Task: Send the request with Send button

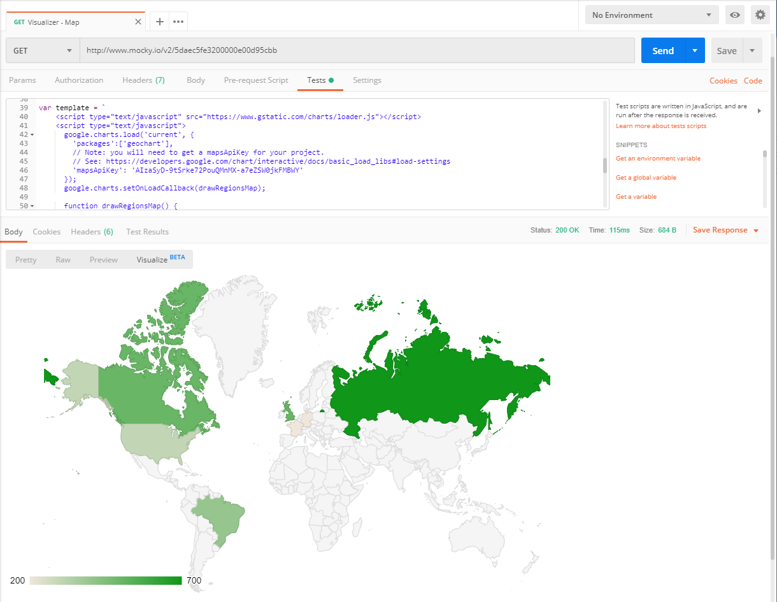Action: (x=663, y=51)
